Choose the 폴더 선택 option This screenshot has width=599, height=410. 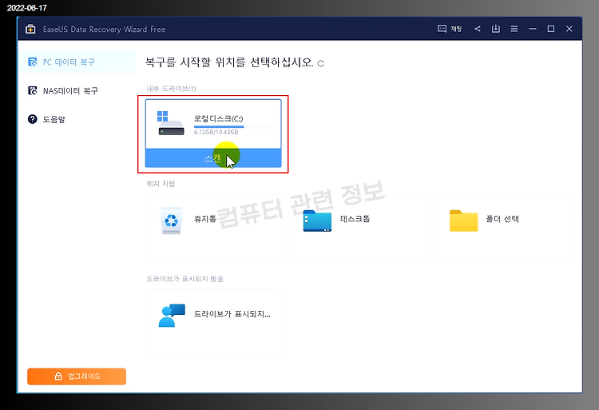[505, 228]
